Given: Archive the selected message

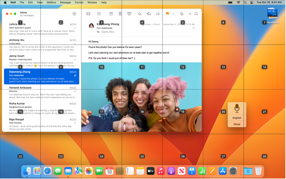Looking at the screenshot, I should pos(111,14).
